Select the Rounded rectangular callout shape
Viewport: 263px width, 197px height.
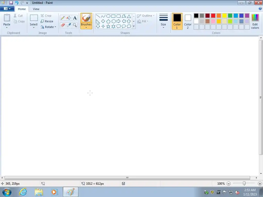tap(119, 26)
